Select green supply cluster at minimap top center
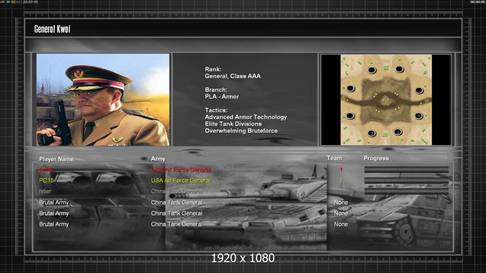 click(386, 67)
